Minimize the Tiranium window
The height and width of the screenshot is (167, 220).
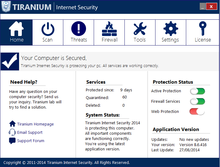click(202, 6)
